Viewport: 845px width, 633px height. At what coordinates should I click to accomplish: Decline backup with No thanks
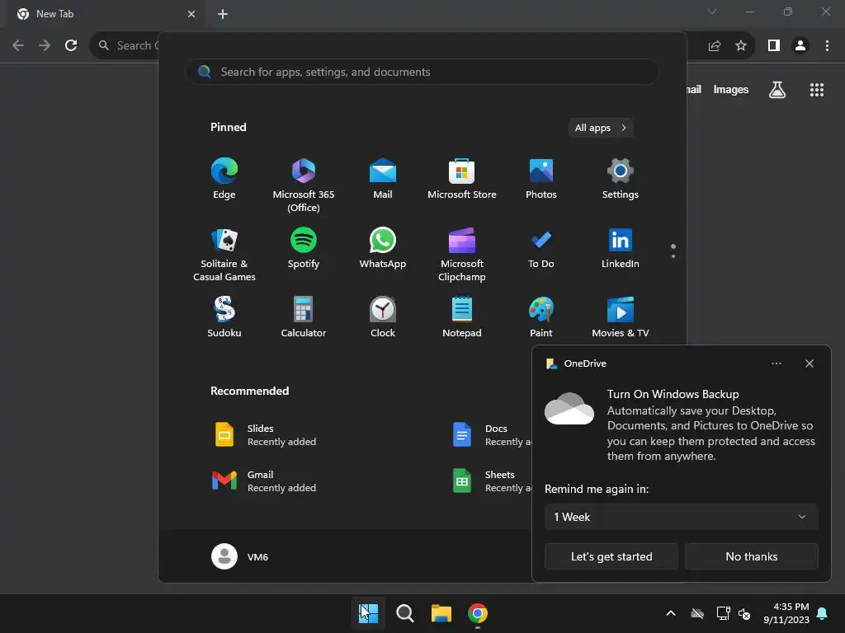(x=751, y=556)
